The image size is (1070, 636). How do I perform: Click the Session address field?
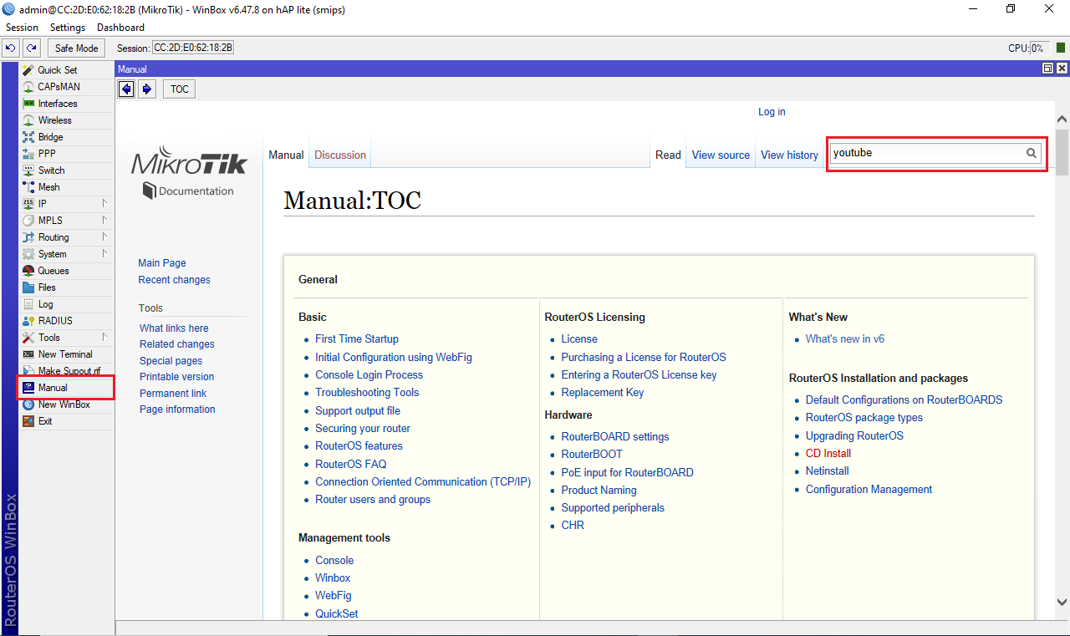click(193, 48)
